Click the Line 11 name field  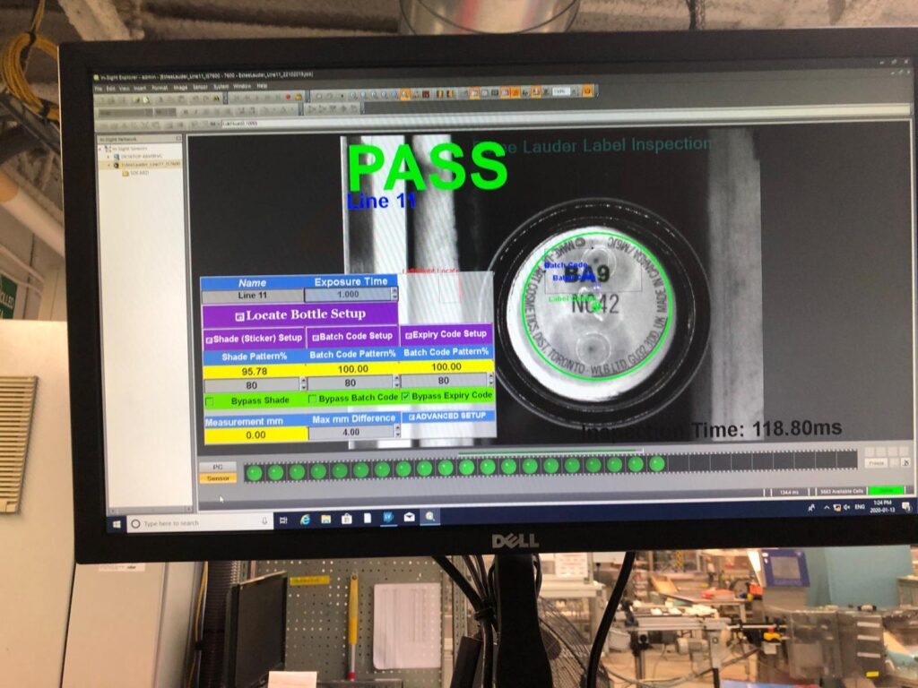pyautogui.click(x=252, y=296)
